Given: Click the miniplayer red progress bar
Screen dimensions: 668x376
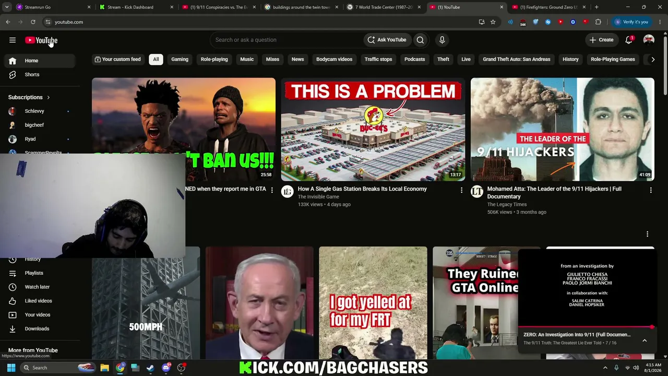Looking at the screenshot, I should tap(586, 327).
